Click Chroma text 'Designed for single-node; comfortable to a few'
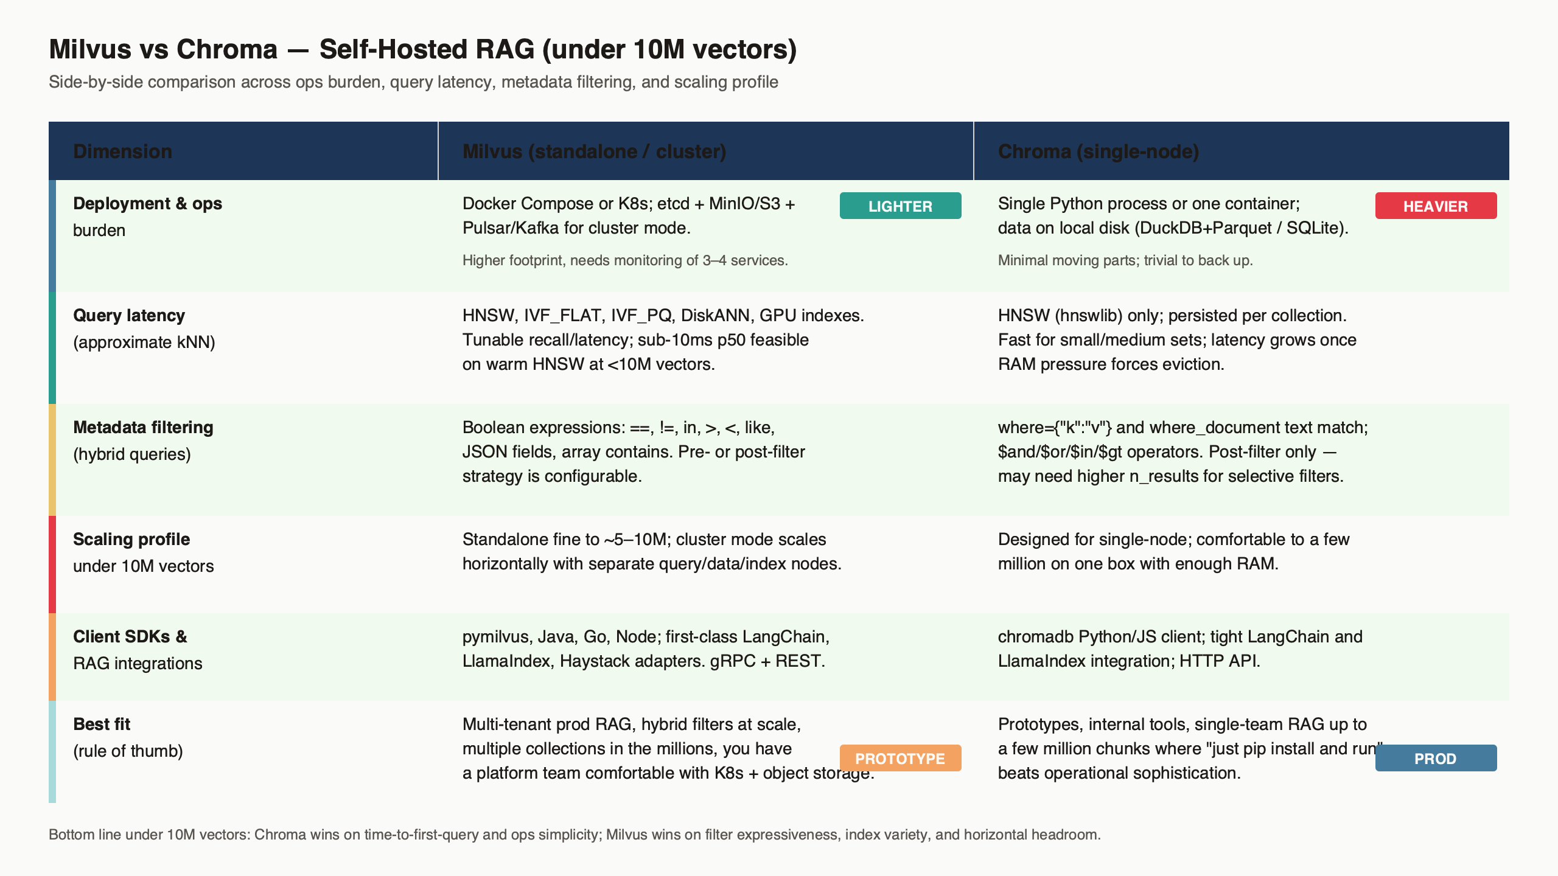This screenshot has width=1558, height=876. 1173,539
